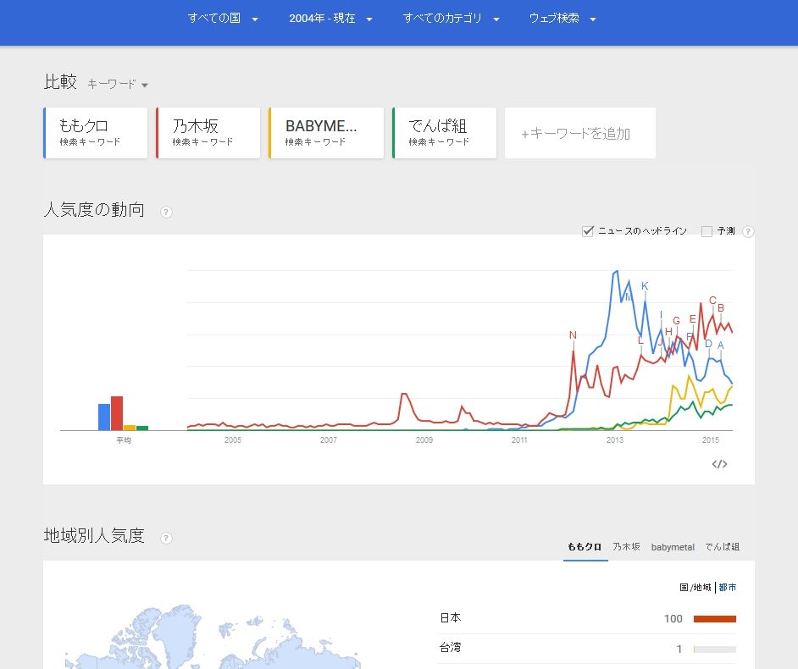Click the red average bar

click(x=117, y=413)
